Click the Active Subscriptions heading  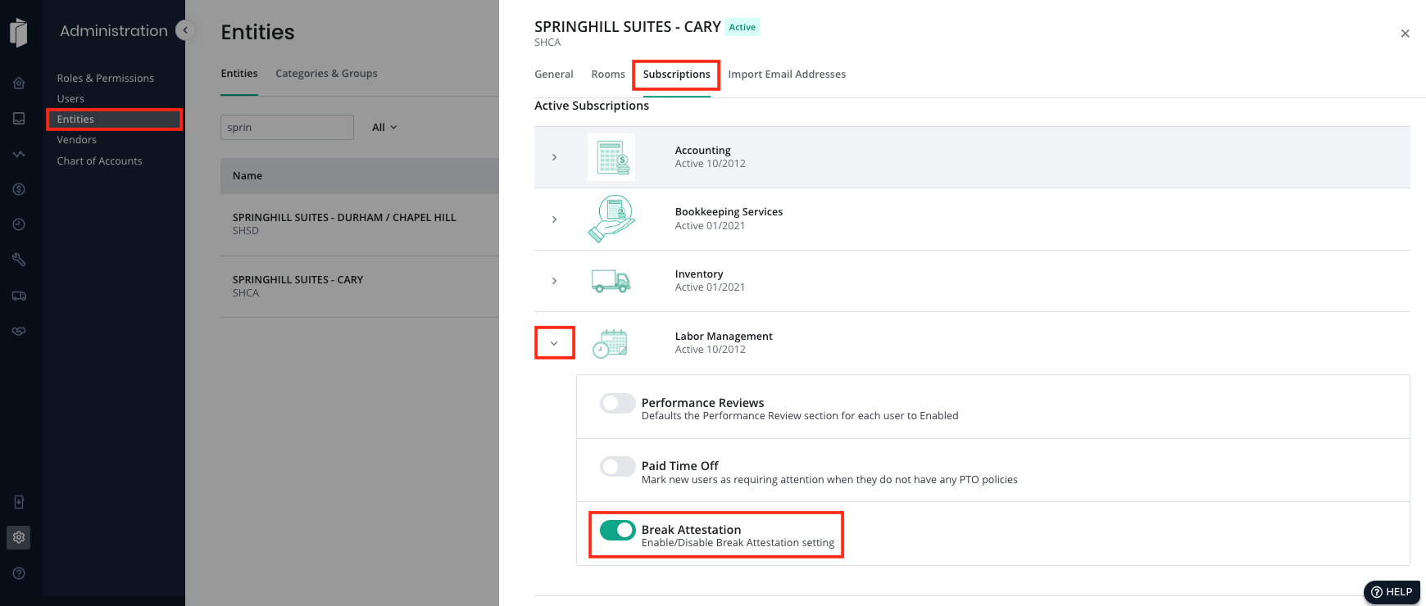pos(592,106)
